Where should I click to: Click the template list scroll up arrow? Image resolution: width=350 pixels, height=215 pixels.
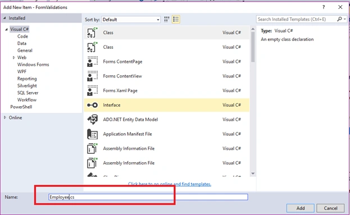click(x=253, y=29)
